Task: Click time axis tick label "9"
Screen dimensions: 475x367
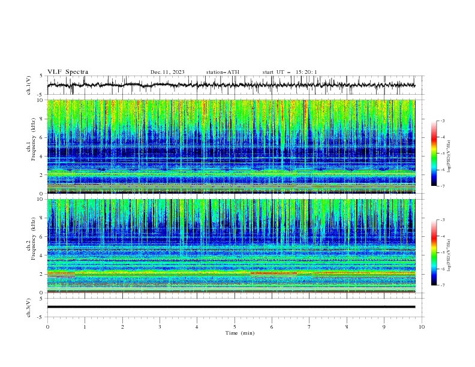Action: tap(384, 327)
